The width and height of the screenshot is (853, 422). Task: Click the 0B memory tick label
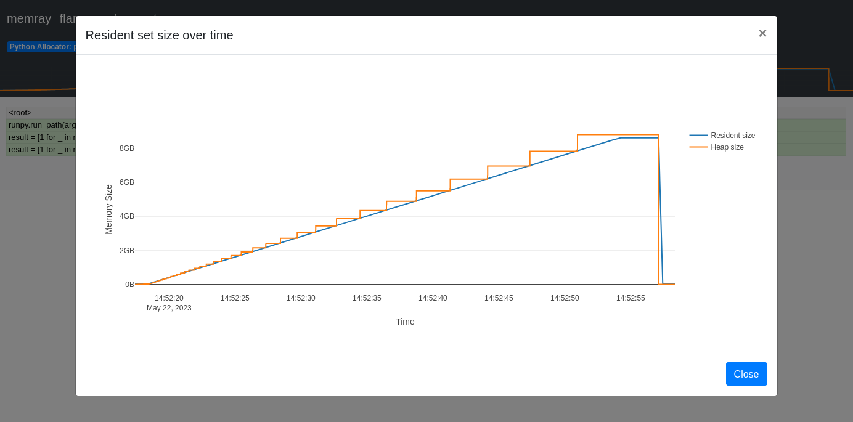click(129, 285)
